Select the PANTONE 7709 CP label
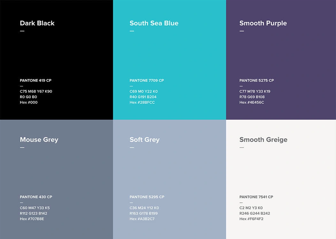Screen dimensions: 336x239 [x=147, y=81]
